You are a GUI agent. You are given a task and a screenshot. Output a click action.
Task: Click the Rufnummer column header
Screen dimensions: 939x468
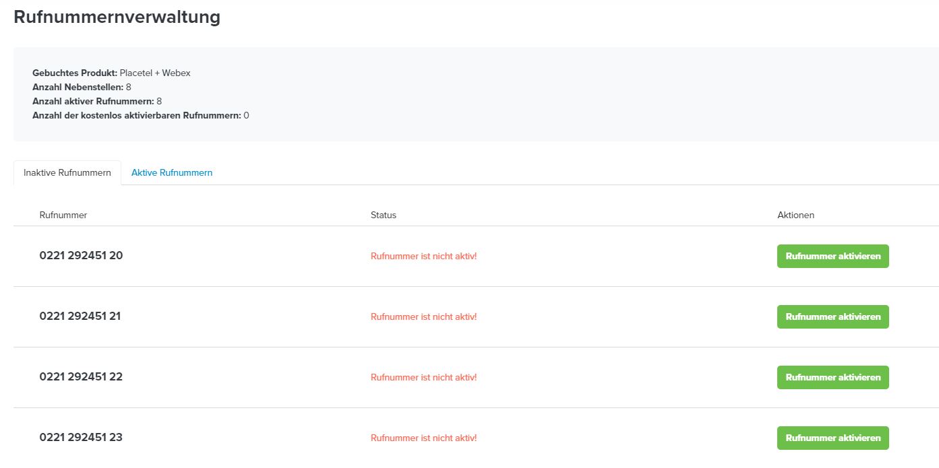63,215
